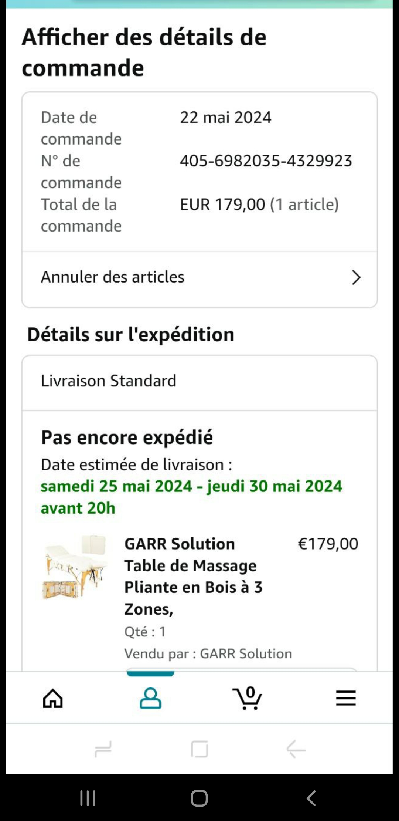Image resolution: width=399 pixels, height=821 pixels.
Task: Tap the gray two-arrows swap icon
Action: (103, 749)
